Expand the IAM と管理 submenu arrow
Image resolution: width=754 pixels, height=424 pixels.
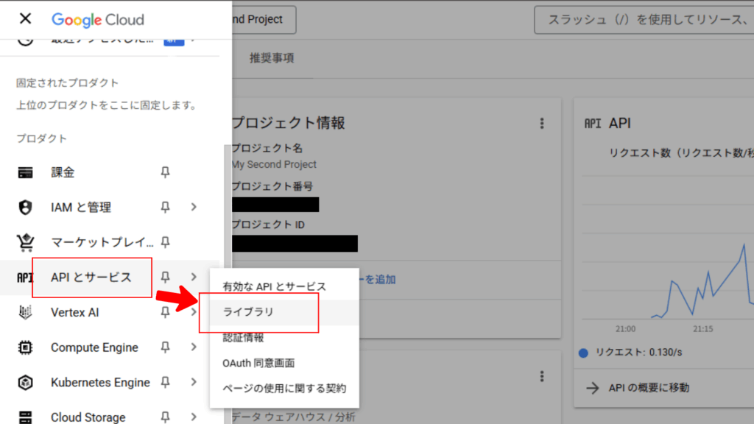click(194, 207)
